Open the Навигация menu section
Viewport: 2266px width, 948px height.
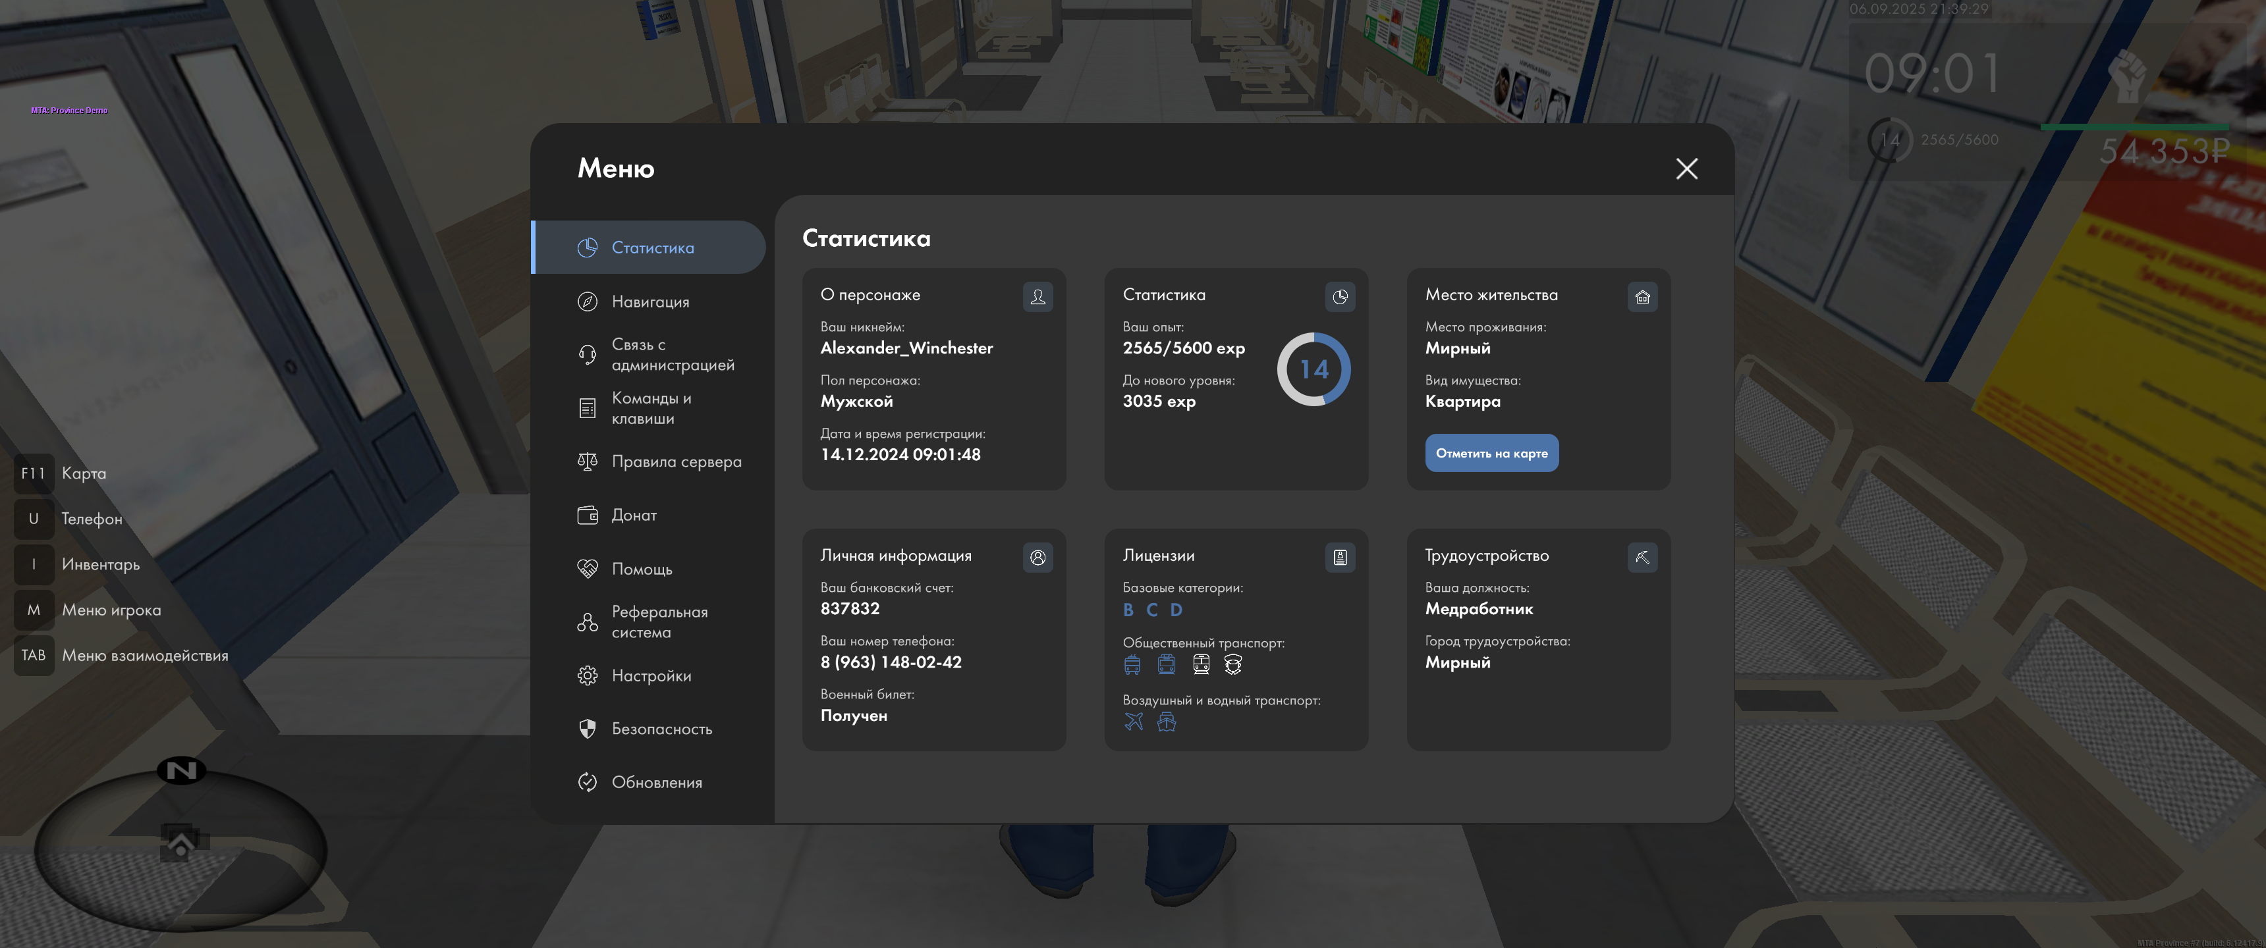pyautogui.click(x=649, y=302)
